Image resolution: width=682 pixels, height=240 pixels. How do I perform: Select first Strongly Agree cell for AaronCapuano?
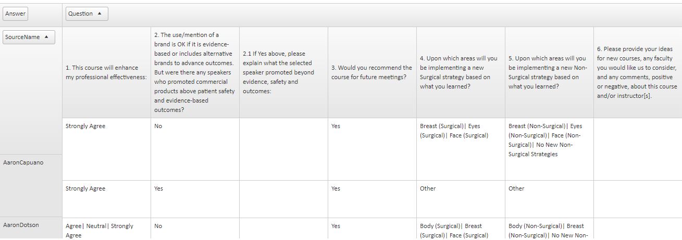point(107,149)
